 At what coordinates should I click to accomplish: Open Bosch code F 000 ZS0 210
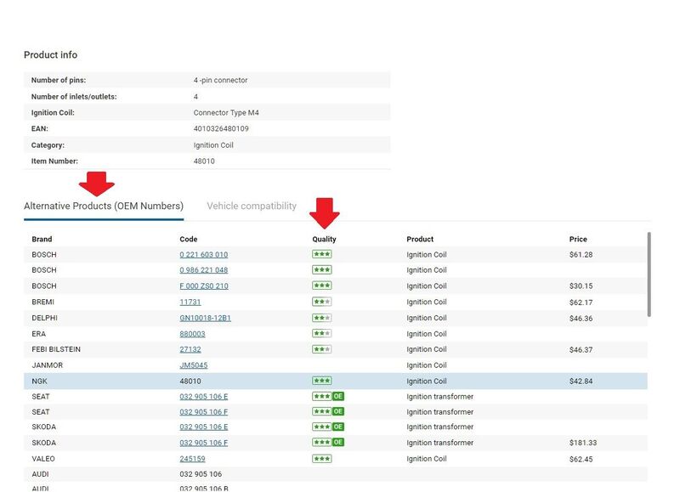pos(204,286)
